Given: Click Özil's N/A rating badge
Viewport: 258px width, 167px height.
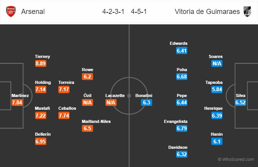Looking at the screenshot, I should pyautogui.click(x=87, y=102).
